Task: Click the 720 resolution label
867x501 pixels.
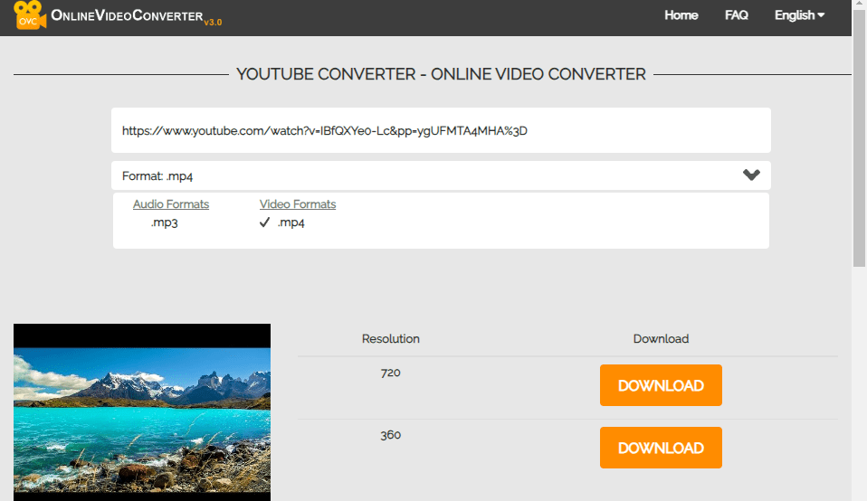Action: (x=390, y=373)
